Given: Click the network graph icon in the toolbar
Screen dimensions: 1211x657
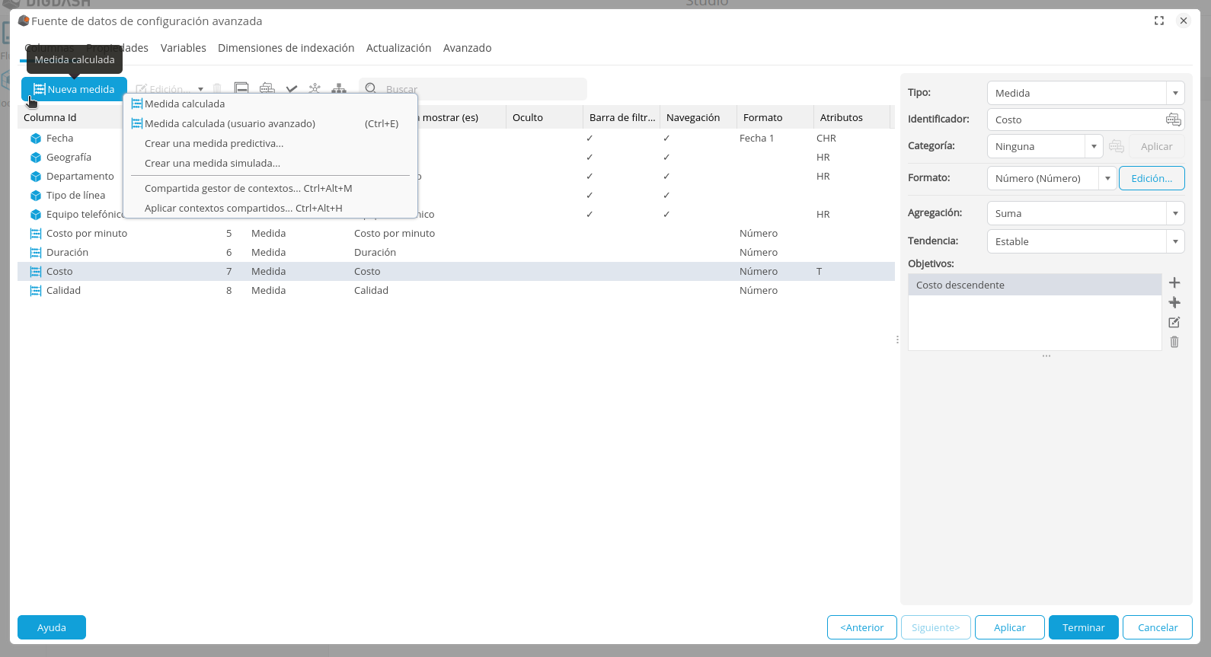Looking at the screenshot, I should pos(315,89).
